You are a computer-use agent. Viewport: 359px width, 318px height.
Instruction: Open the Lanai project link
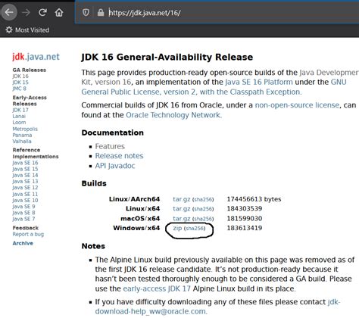pyautogui.click(x=19, y=116)
